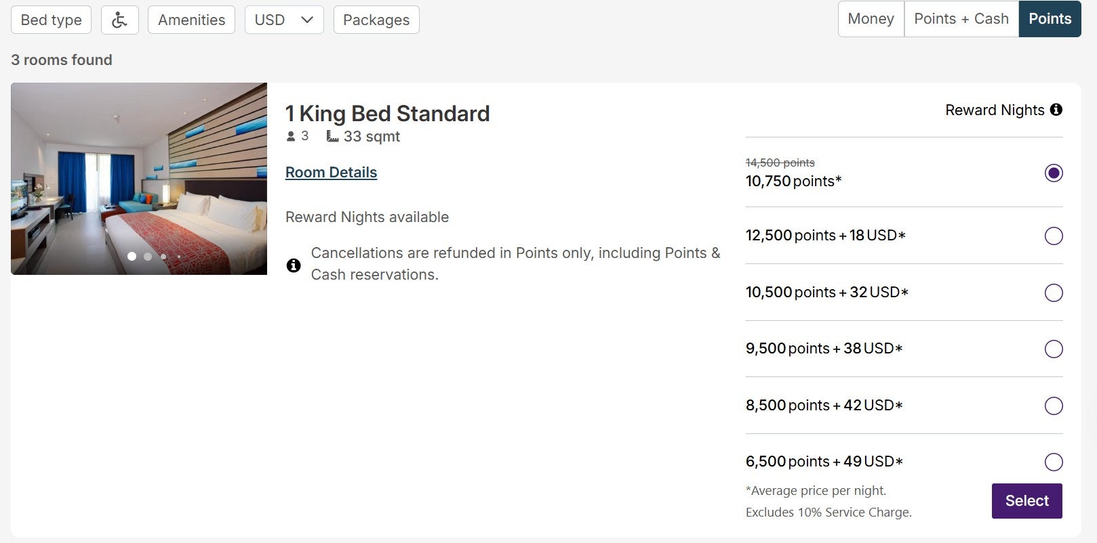Image resolution: width=1097 pixels, height=543 pixels.
Task: Open the USD currency dropdown
Action: click(283, 20)
